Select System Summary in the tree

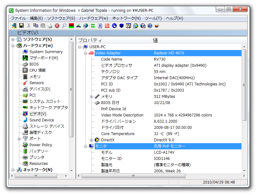tap(46, 52)
